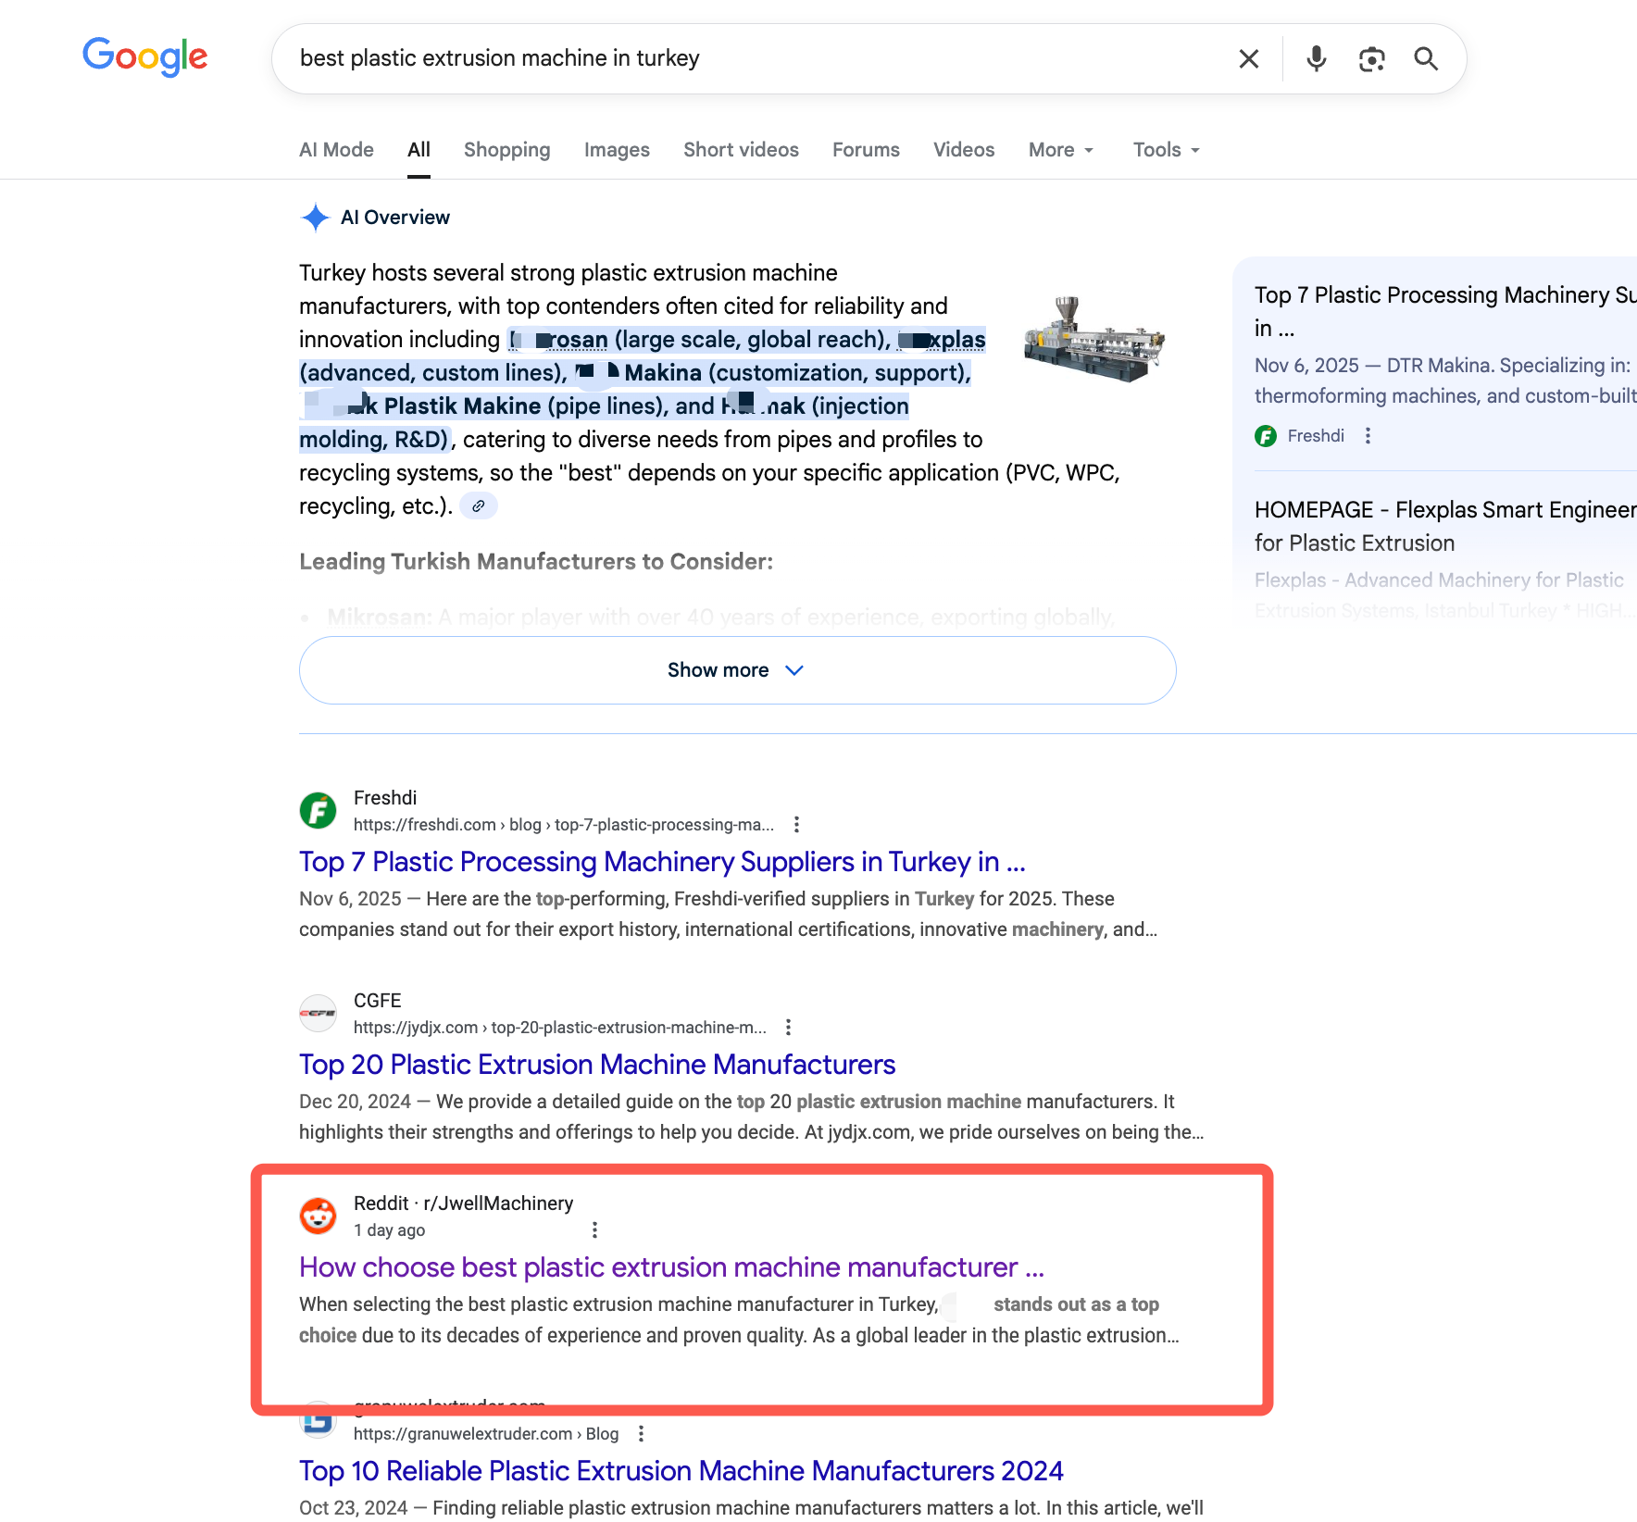Screen dimensions: 1637x1522
Task: Clear the search box text
Action: pos(1248,59)
